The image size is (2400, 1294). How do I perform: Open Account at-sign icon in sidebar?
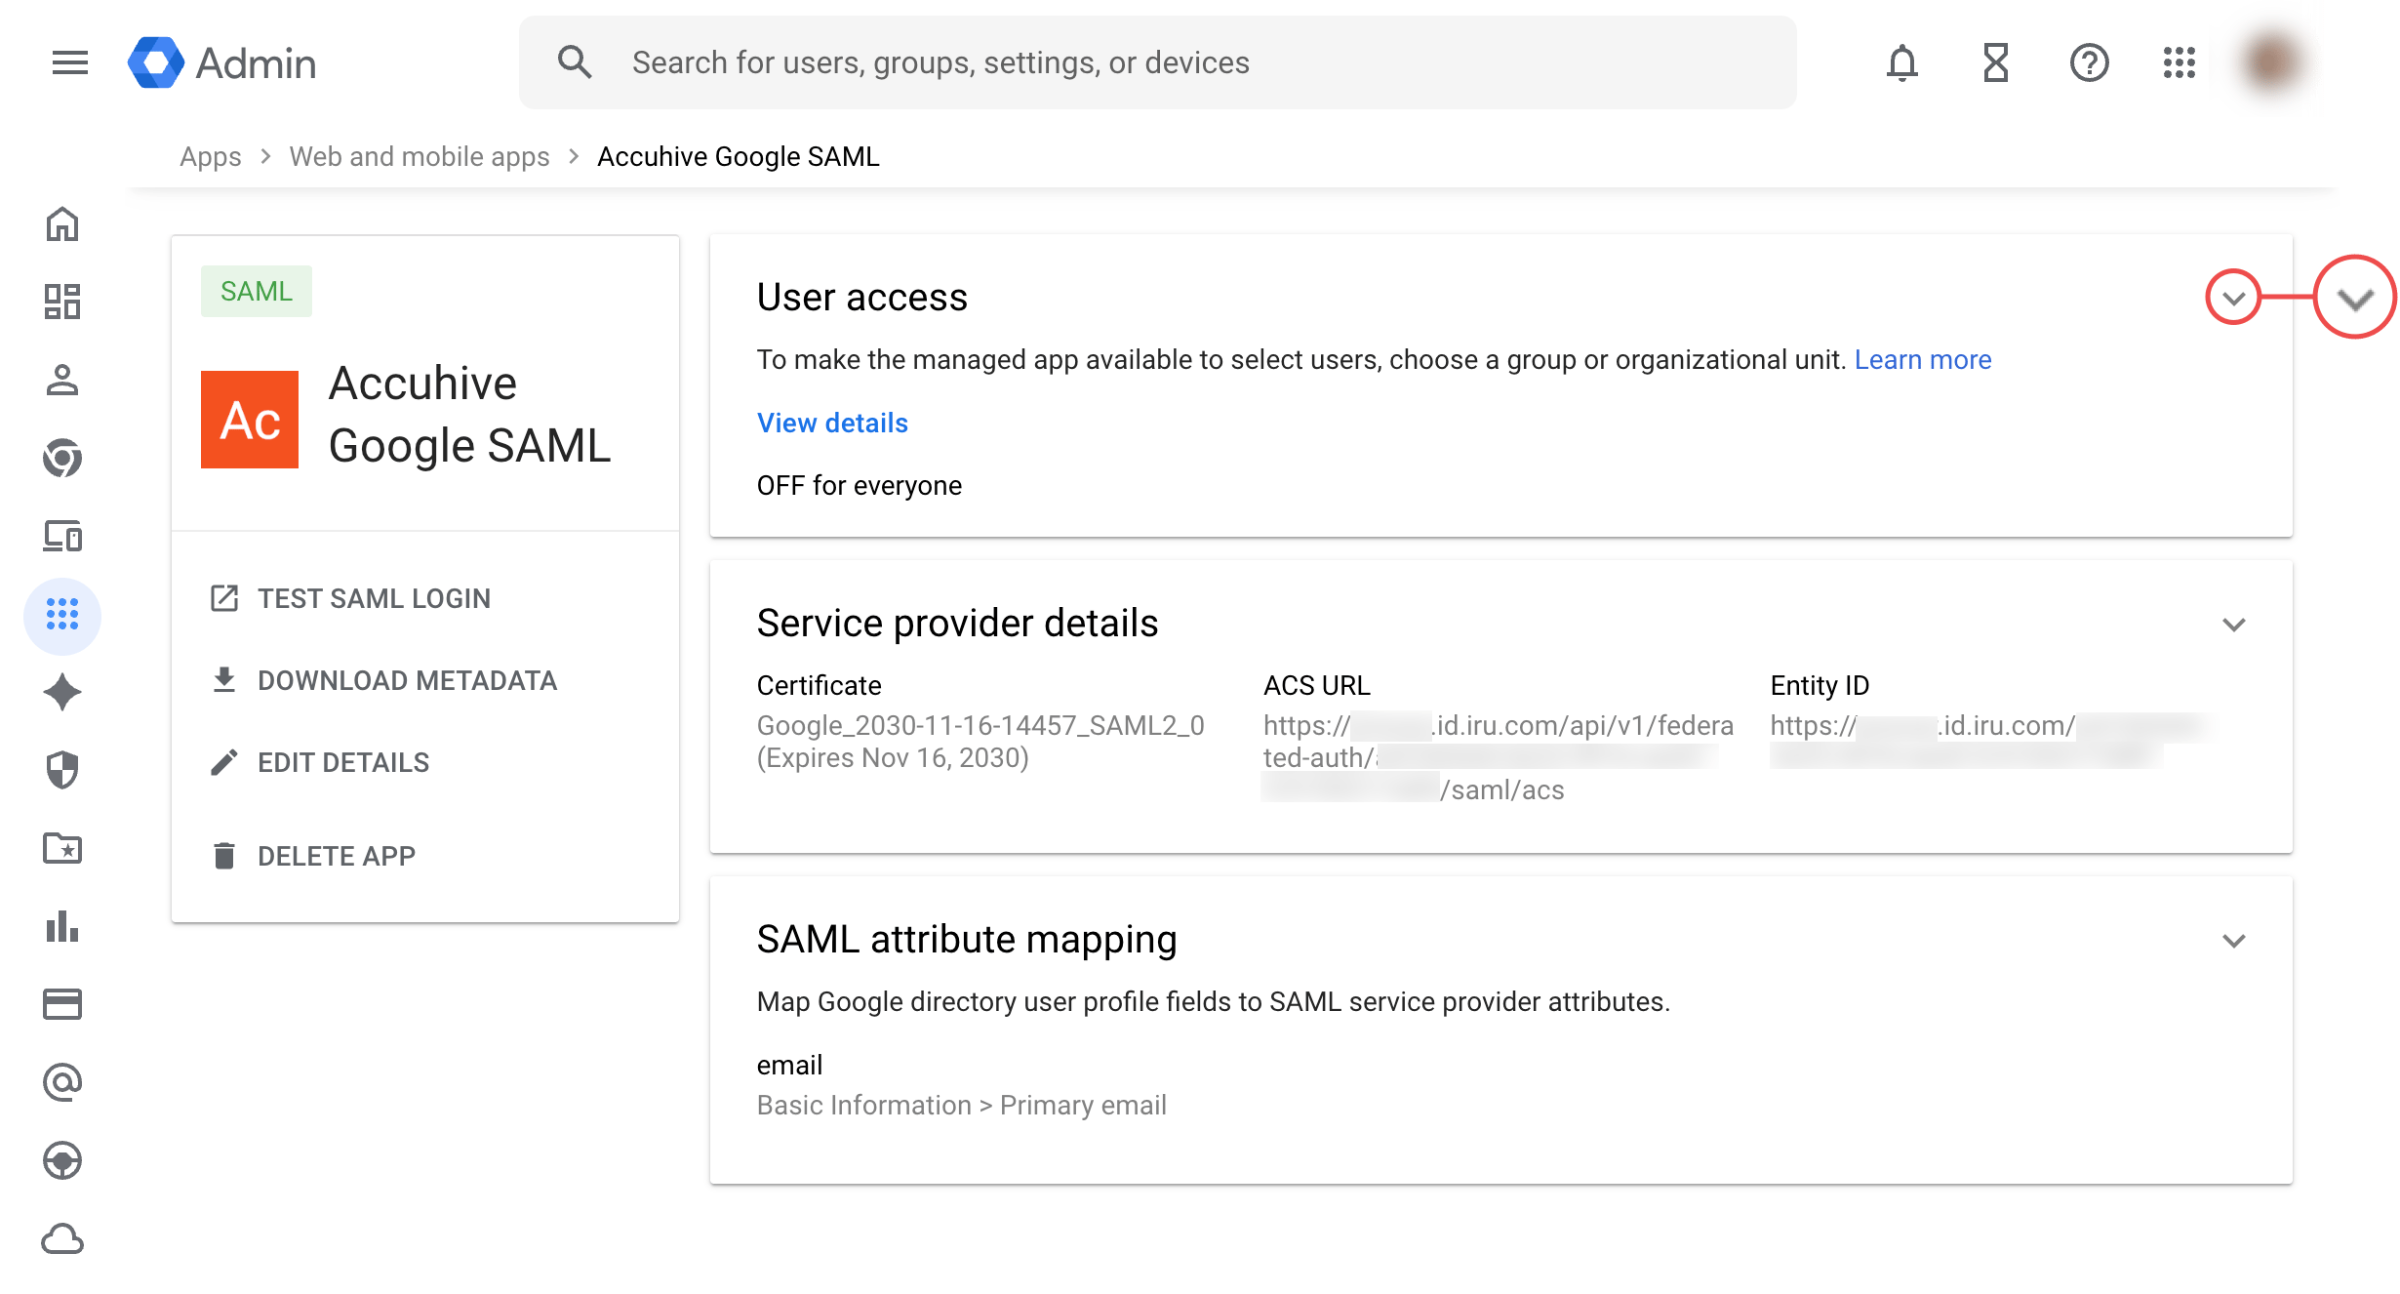pyautogui.click(x=62, y=1082)
